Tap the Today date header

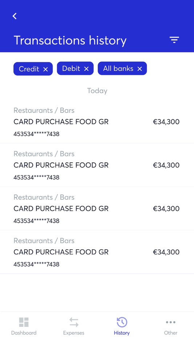tap(97, 91)
